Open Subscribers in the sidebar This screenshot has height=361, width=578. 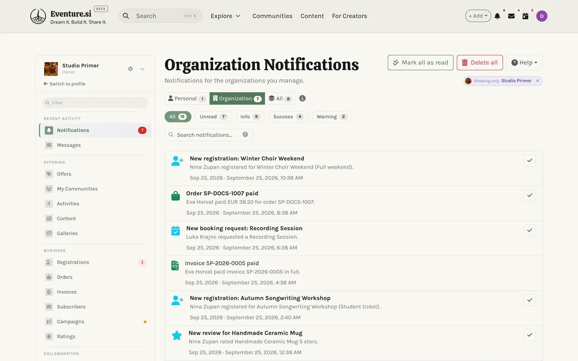point(95,307)
